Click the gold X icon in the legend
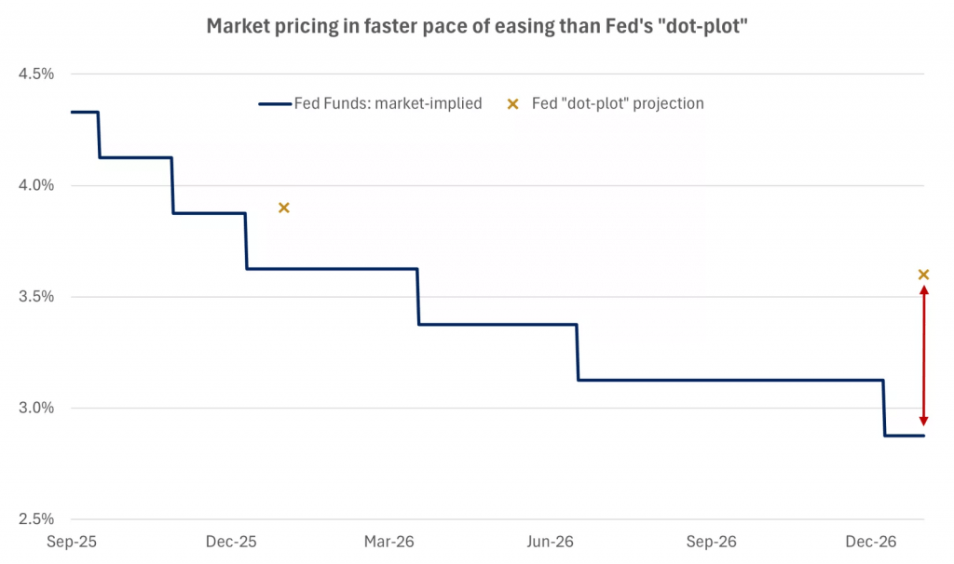Screen dimensions: 954x564 tap(511, 104)
